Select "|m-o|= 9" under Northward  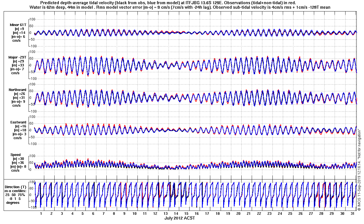[x=18, y=102]
